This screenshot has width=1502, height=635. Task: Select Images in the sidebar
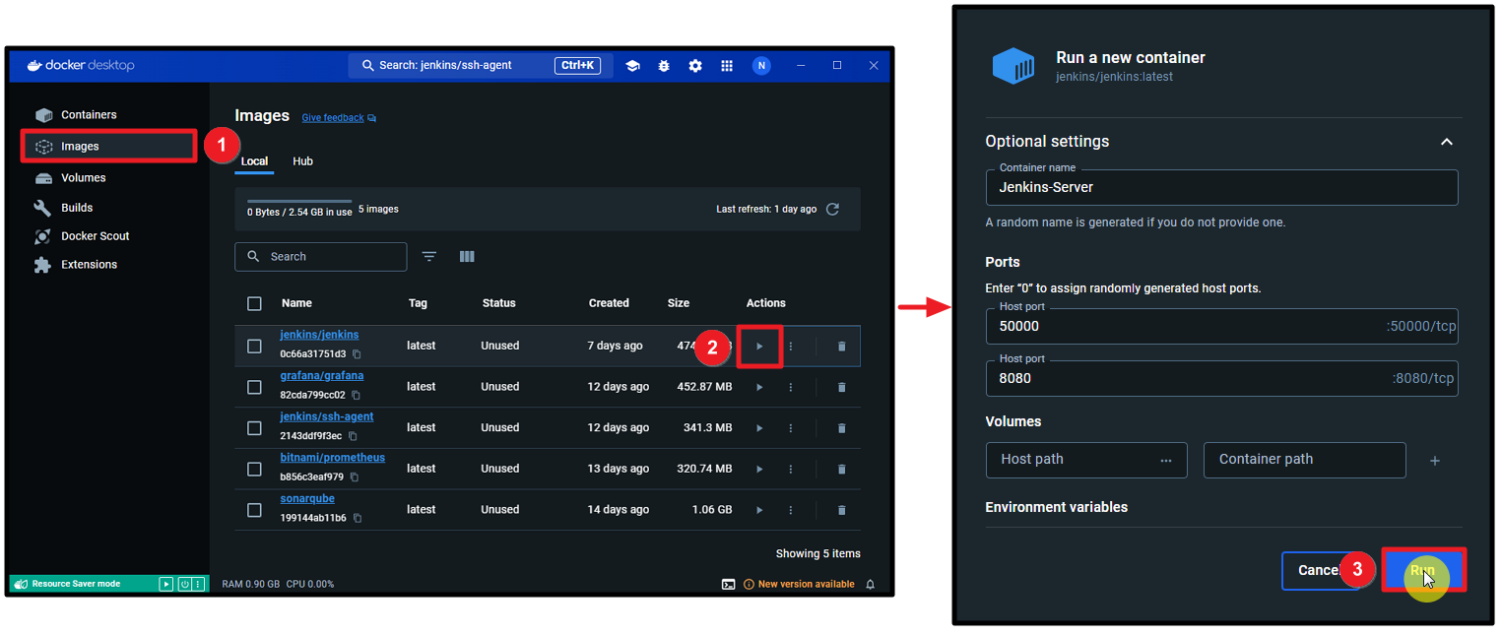109,147
